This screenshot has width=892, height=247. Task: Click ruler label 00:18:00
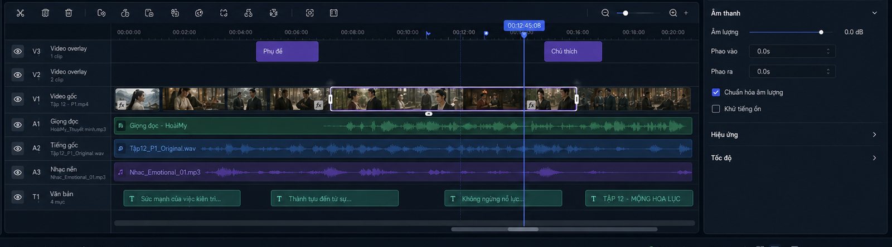coord(634,32)
